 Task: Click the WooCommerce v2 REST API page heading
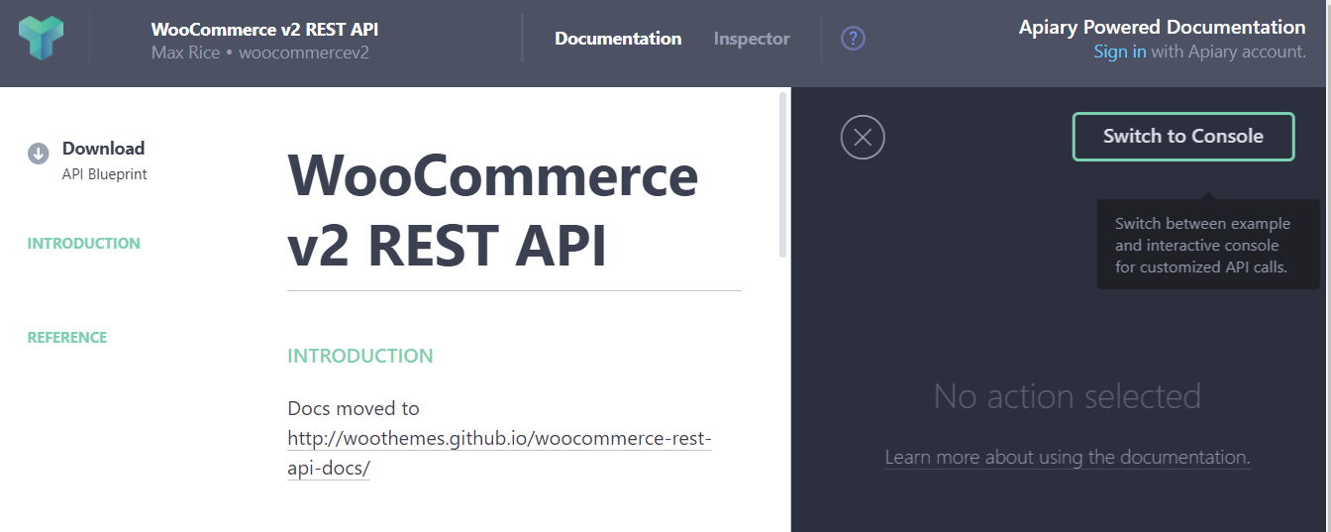coord(493,211)
